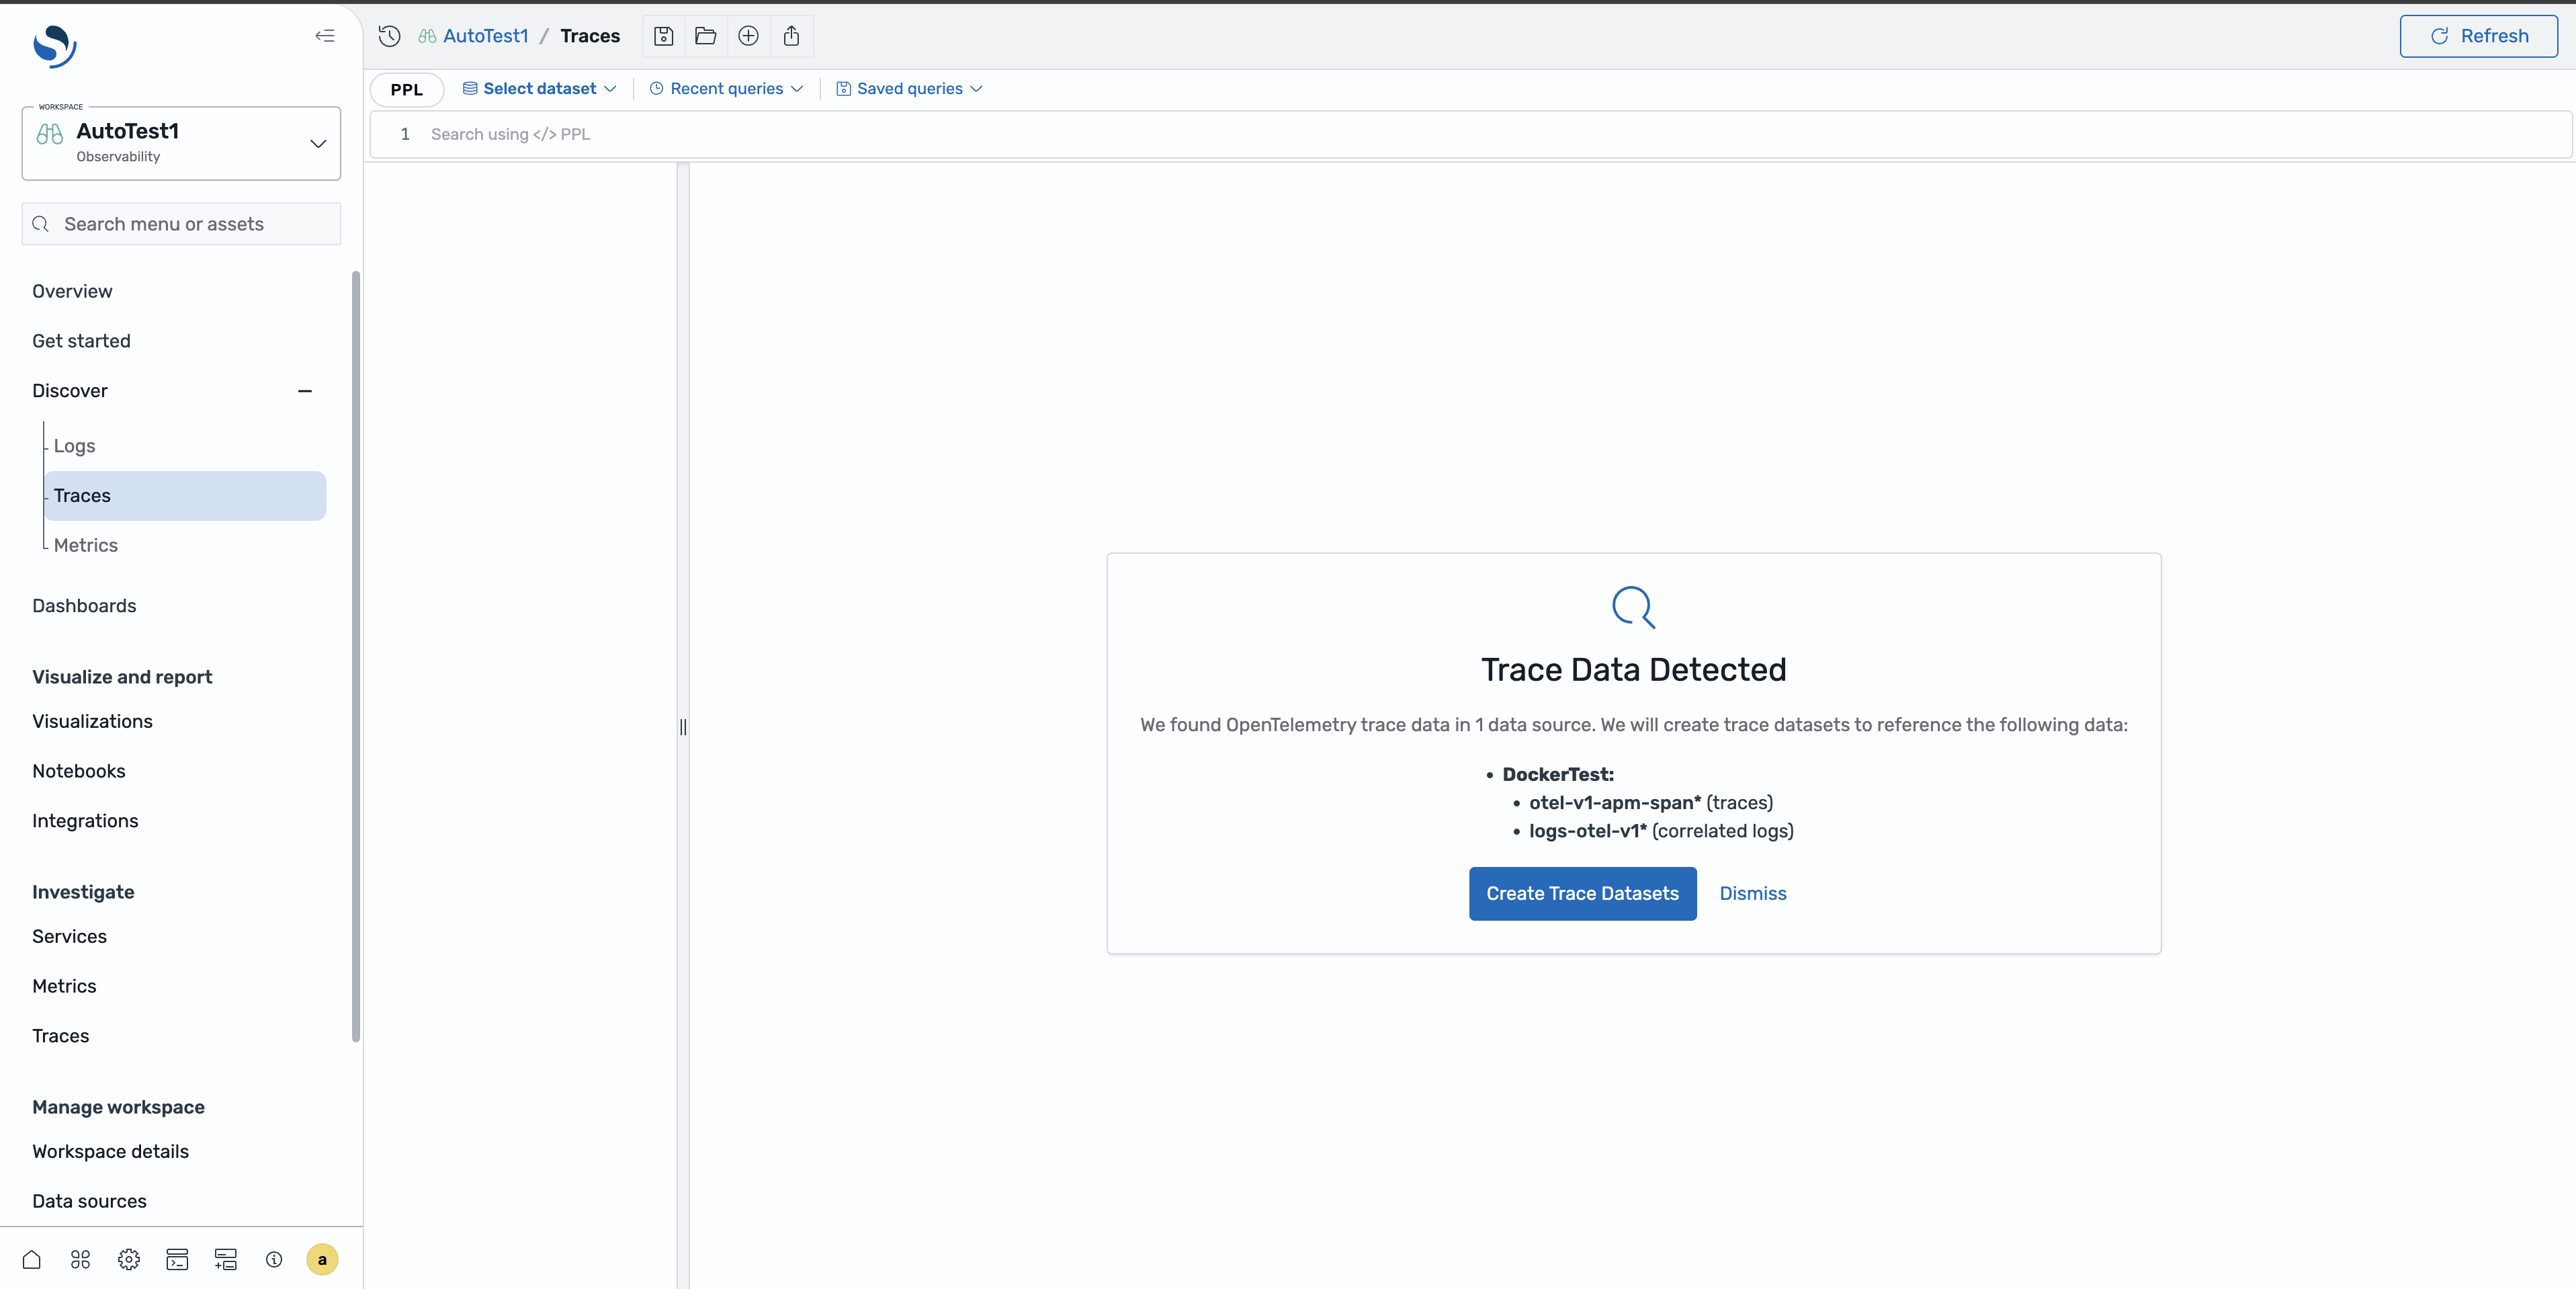Select Logs under Discover
Image resolution: width=2576 pixels, height=1289 pixels.
74,445
